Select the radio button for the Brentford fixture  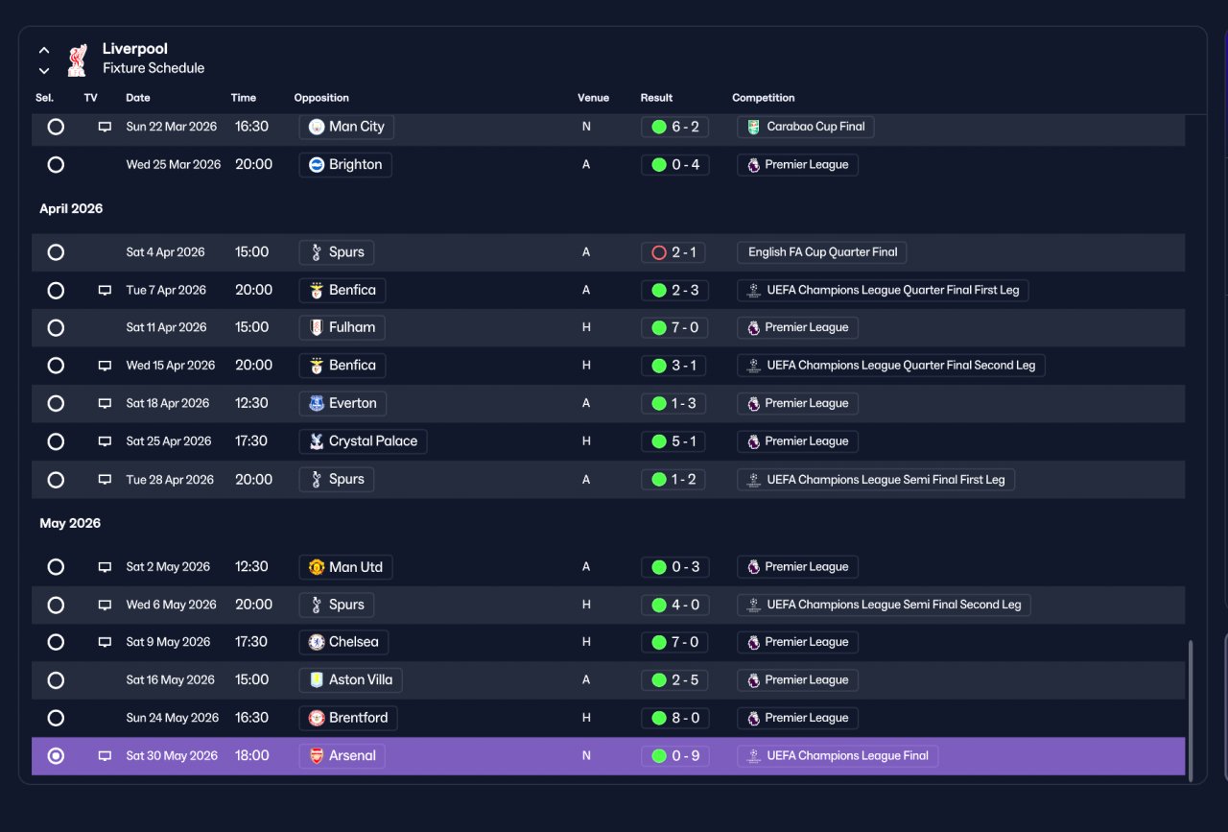tap(56, 718)
